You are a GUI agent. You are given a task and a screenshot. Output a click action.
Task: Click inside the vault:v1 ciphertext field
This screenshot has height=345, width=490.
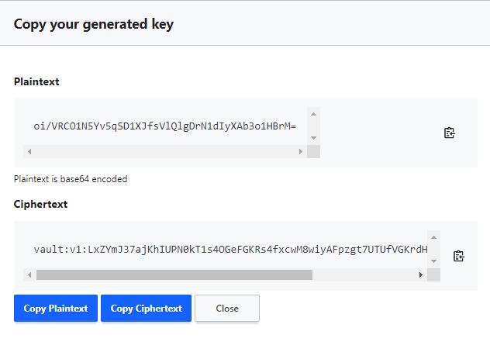[x=226, y=250]
